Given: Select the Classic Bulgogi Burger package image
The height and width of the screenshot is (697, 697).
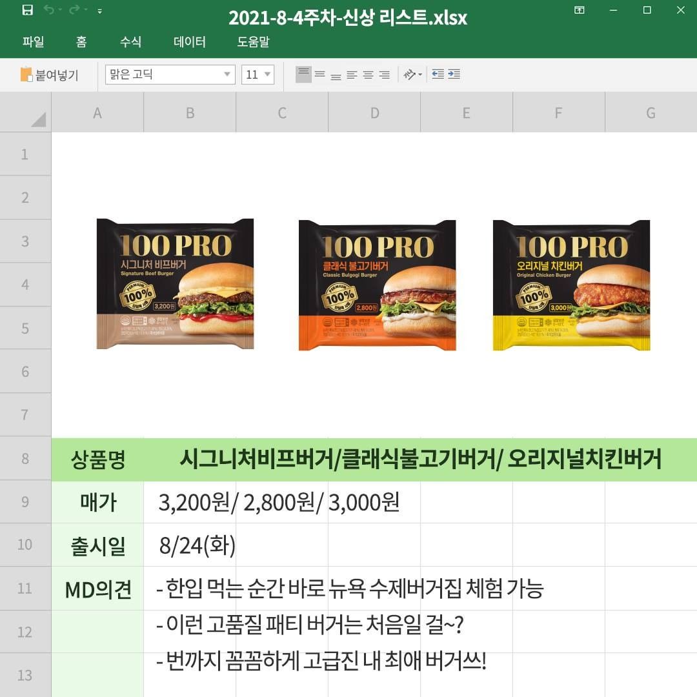Looking at the screenshot, I should tap(377, 285).
